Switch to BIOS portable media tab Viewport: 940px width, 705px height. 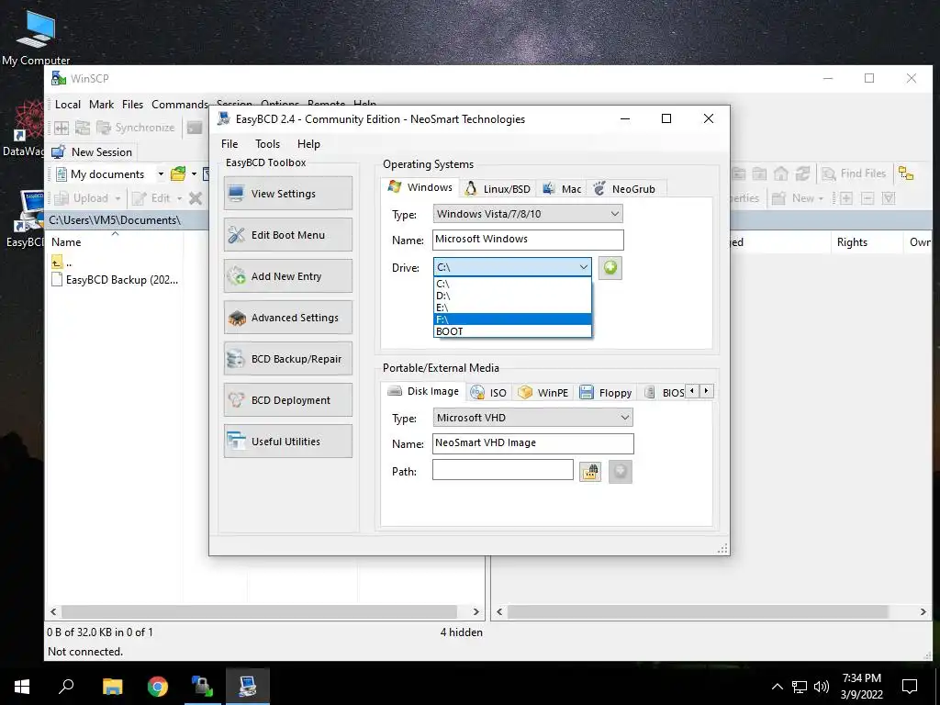[663, 393]
